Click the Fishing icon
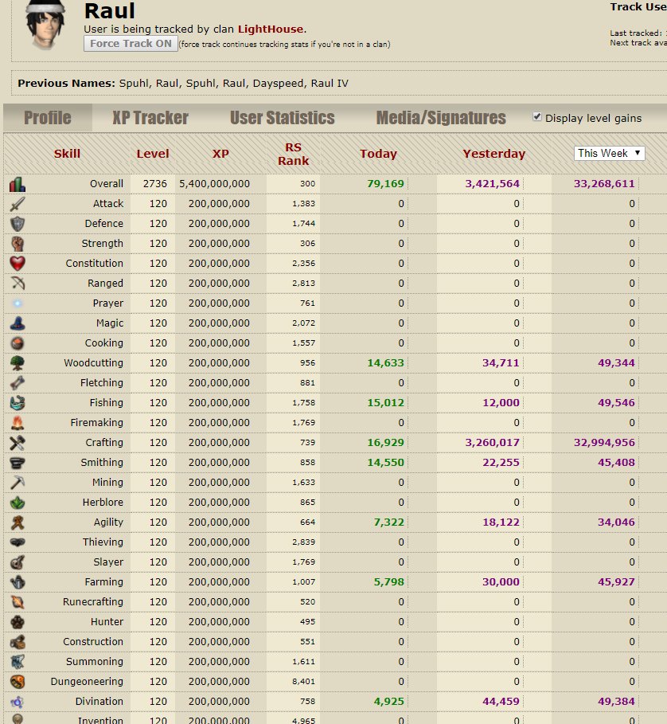The image size is (667, 724). coord(18,403)
